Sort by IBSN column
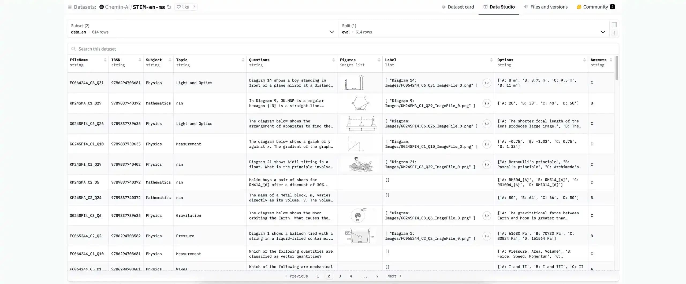 click(x=140, y=60)
